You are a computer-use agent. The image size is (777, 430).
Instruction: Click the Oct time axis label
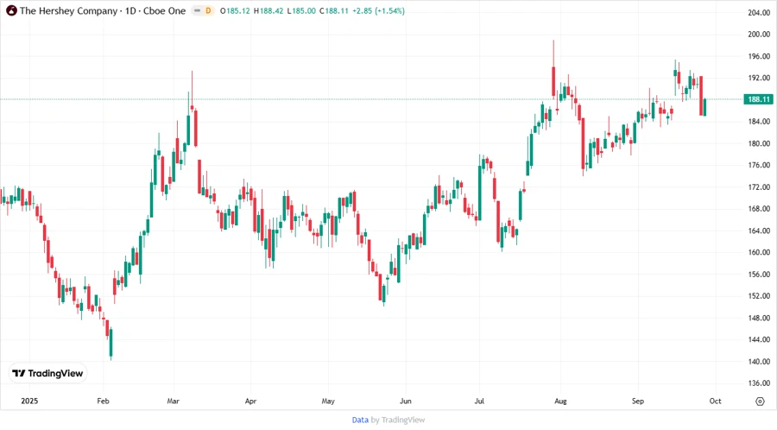pyautogui.click(x=715, y=401)
